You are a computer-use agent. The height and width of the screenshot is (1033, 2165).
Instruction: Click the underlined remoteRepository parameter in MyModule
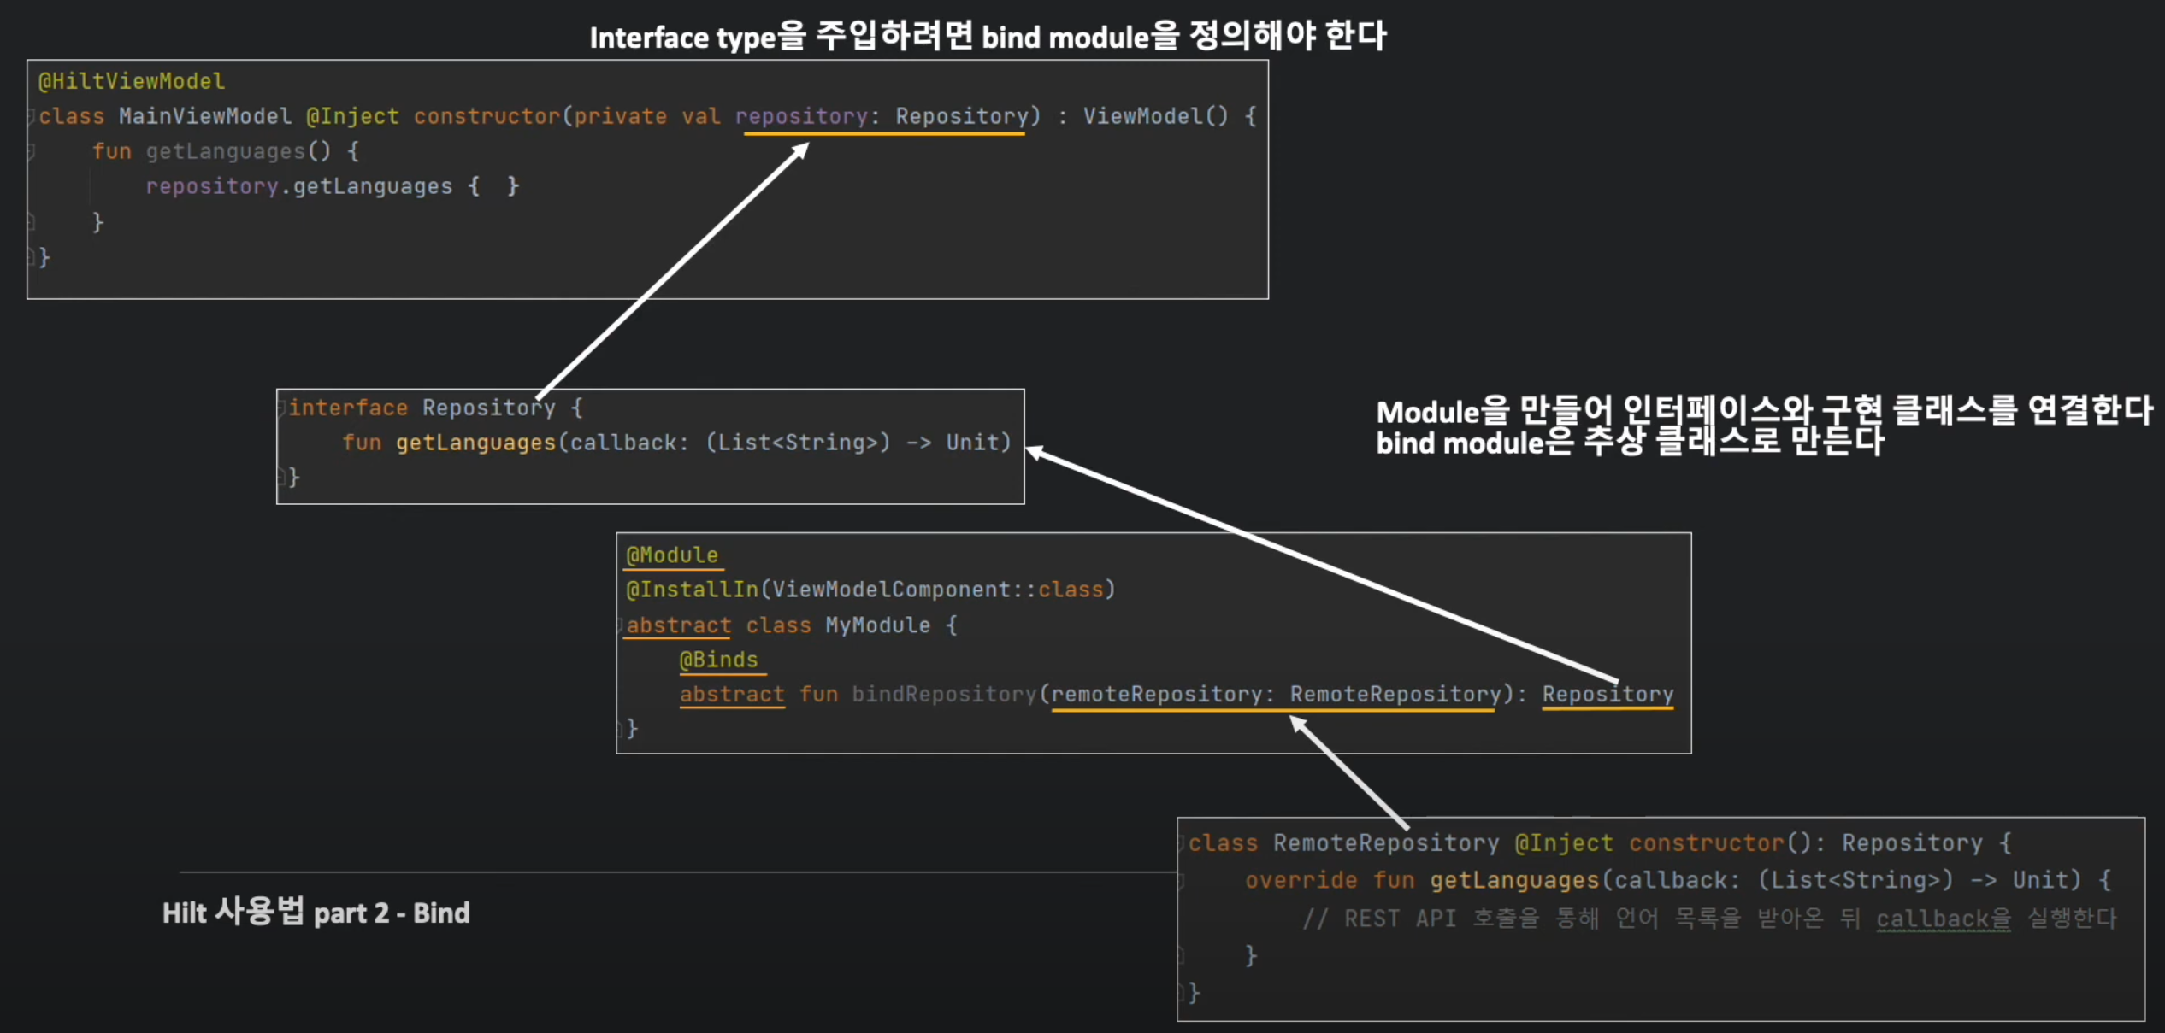(x=1156, y=694)
